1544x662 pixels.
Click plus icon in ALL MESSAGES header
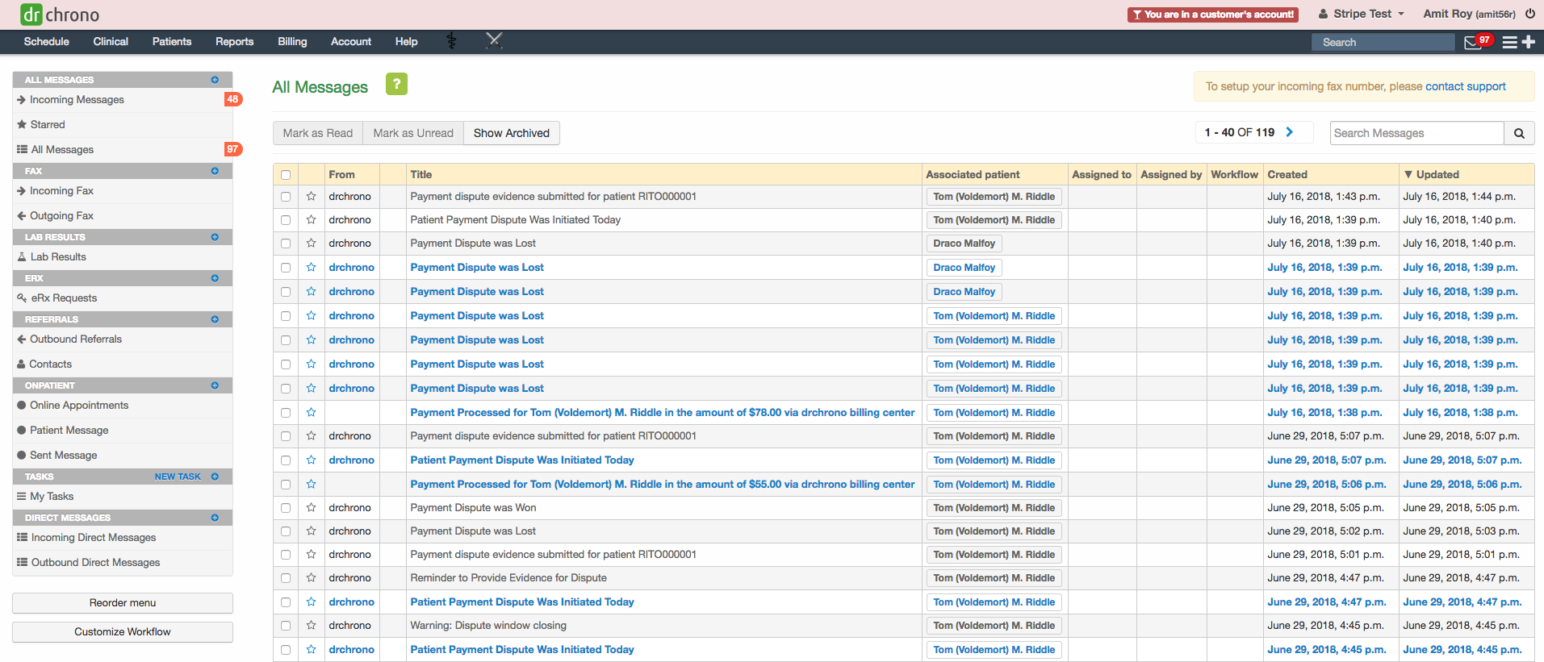(215, 80)
